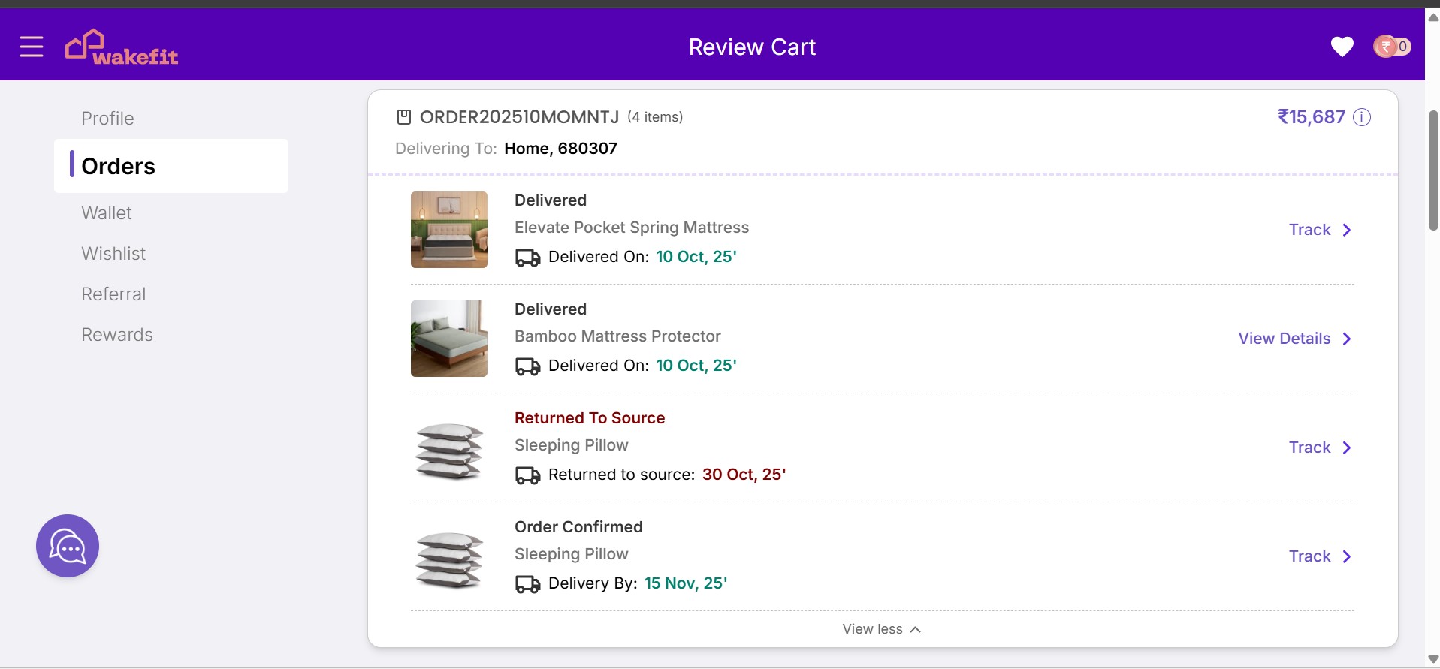Open the rupee coin wallet balance
This screenshot has height=669, width=1440.
(x=1392, y=47)
